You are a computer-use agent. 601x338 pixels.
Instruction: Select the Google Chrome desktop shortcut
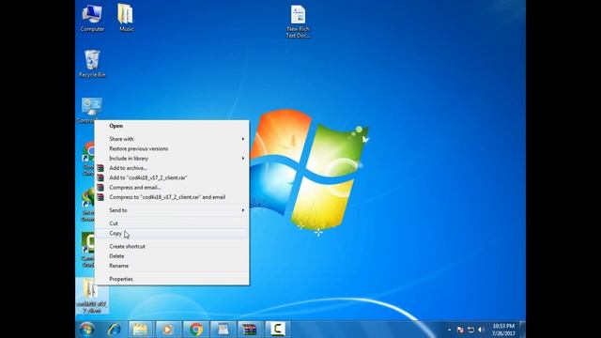(x=88, y=159)
